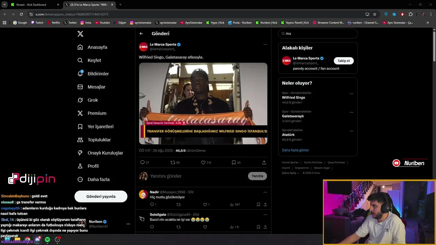Open Le Marca Sports post avatar
Image resolution: width=436 pixels, height=245 pixels.
pos(143,47)
